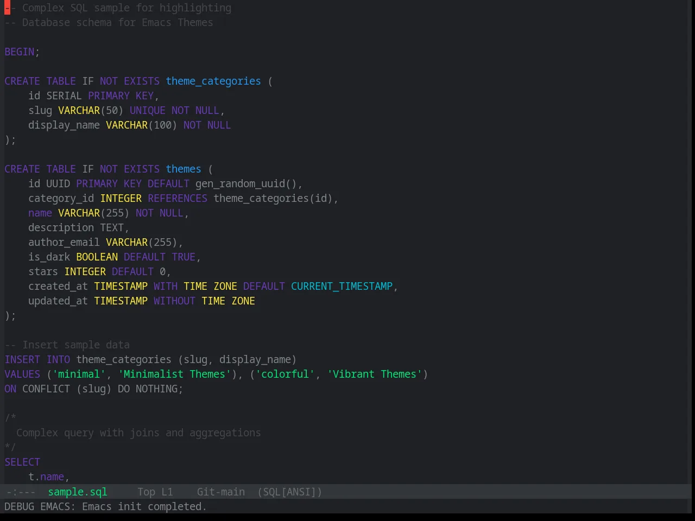This screenshot has width=695, height=521.
Task: Click the REFERENCES keyword
Action: (x=178, y=198)
